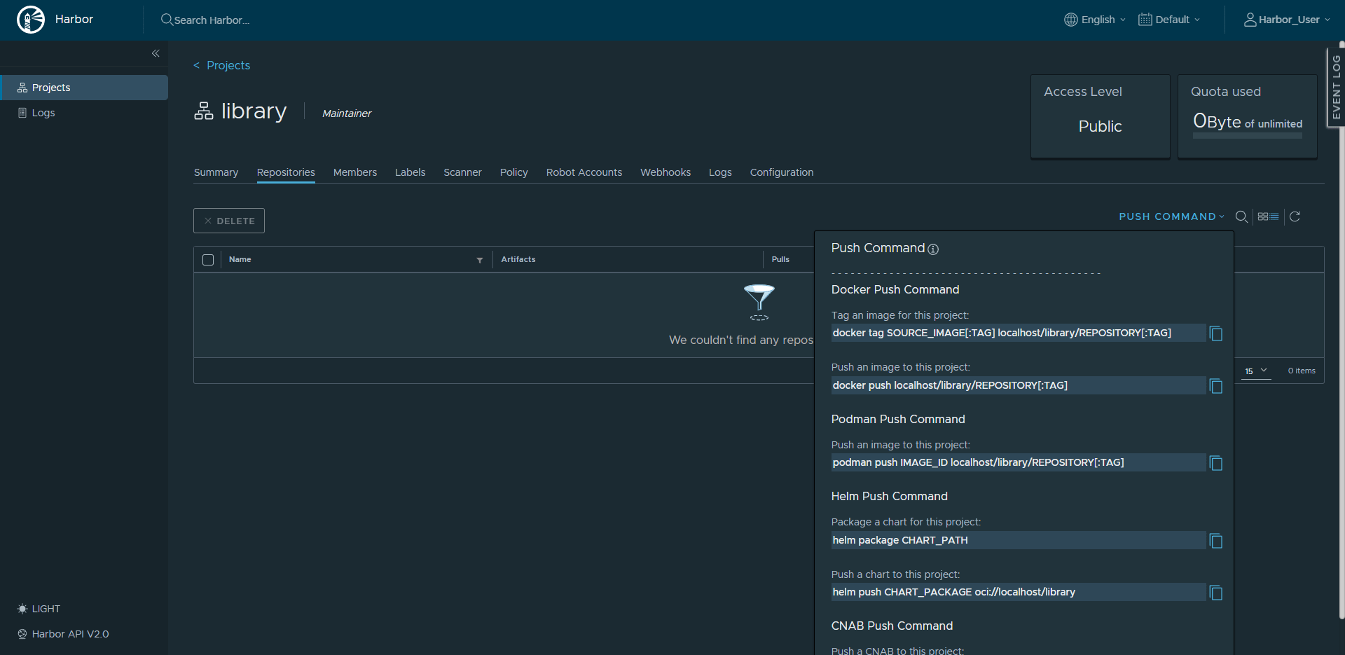Open Harbor API V2.0 link
Screen dimensions: 1345x655
coord(63,634)
